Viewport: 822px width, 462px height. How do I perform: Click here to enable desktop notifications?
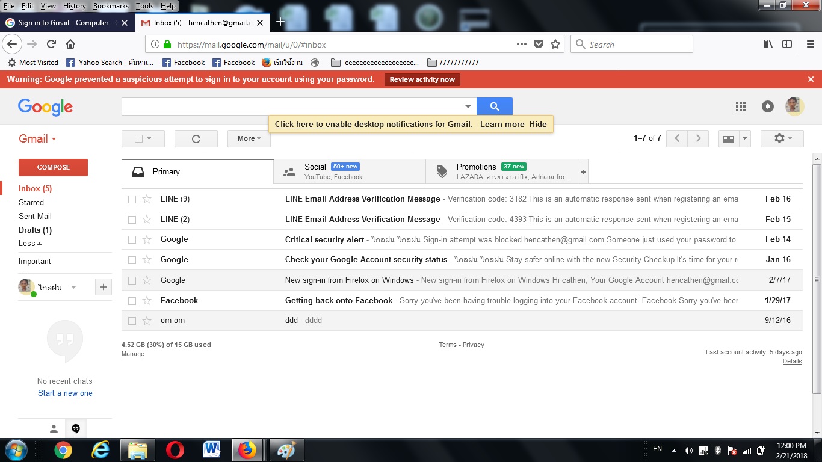pos(314,124)
